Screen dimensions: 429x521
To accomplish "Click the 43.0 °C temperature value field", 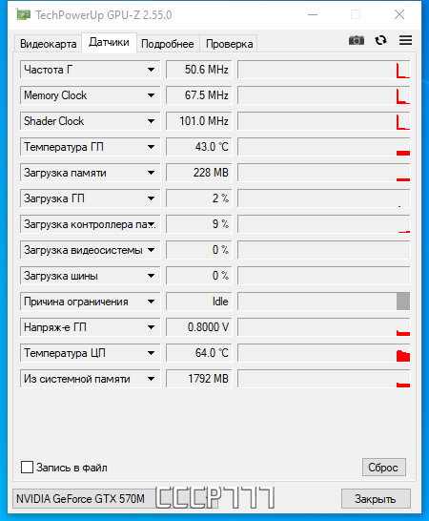I will (x=199, y=147).
